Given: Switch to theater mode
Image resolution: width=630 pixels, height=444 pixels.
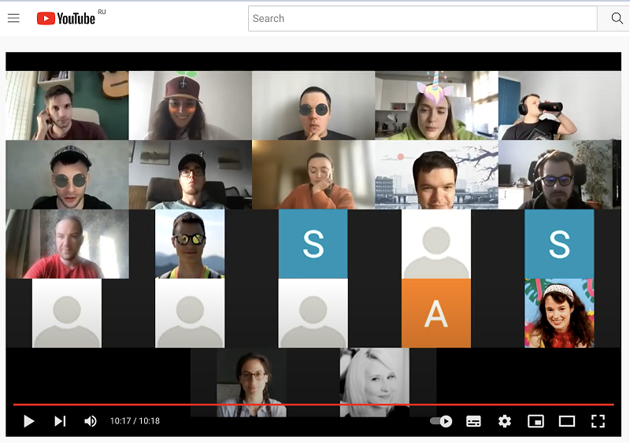Looking at the screenshot, I should coord(567,421).
